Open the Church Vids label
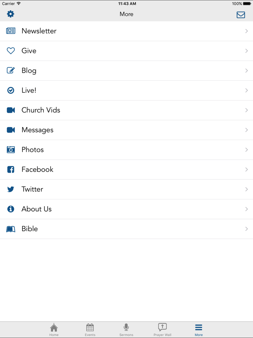 click(x=41, y=110)
